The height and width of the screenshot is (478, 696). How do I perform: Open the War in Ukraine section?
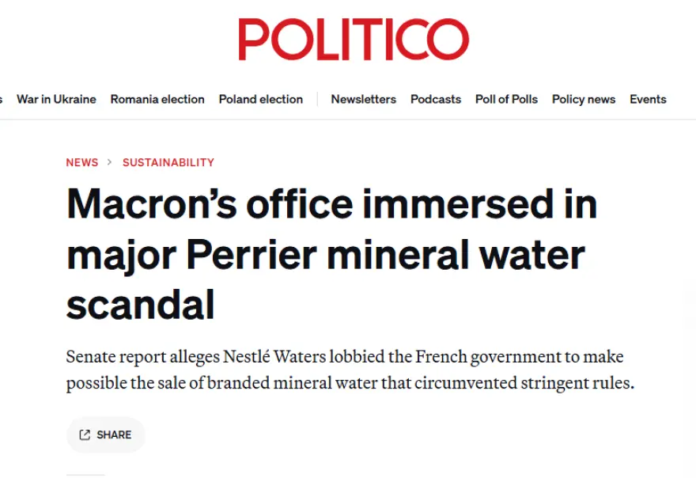[56, 99]
